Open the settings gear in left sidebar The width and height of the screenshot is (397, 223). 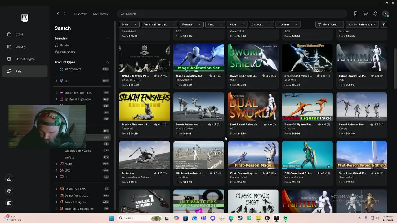[9, 191]
